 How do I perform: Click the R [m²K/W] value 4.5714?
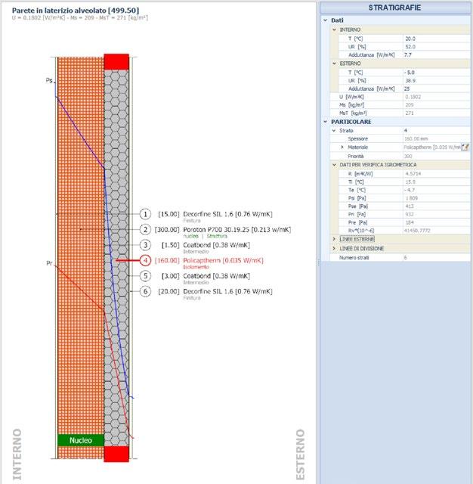coord(437,173)
